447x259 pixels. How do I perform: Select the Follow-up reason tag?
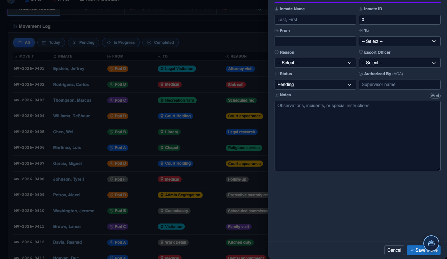(237, 179)
